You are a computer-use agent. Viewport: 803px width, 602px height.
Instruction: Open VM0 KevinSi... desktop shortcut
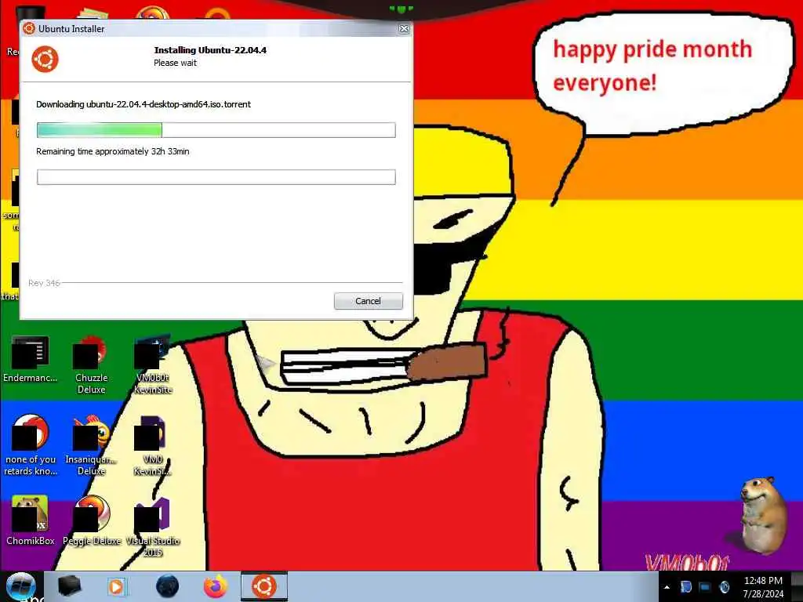pos(153,445)
